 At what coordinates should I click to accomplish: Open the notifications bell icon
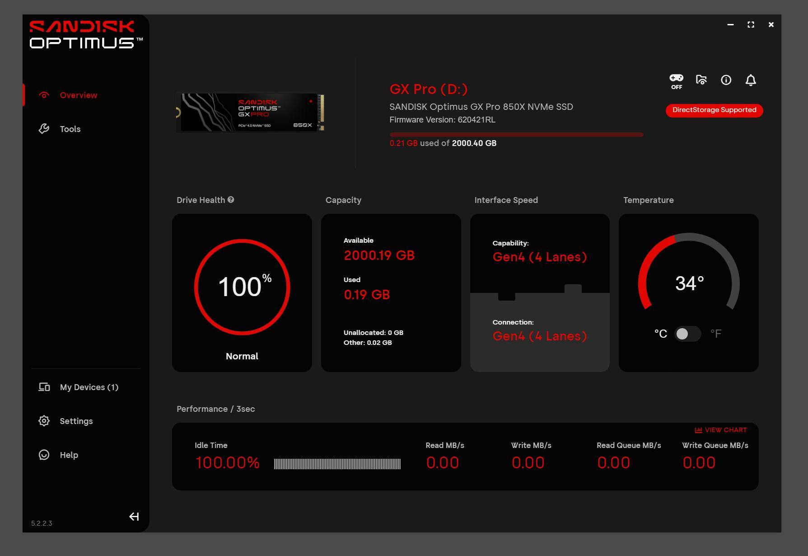coord(750,80)
